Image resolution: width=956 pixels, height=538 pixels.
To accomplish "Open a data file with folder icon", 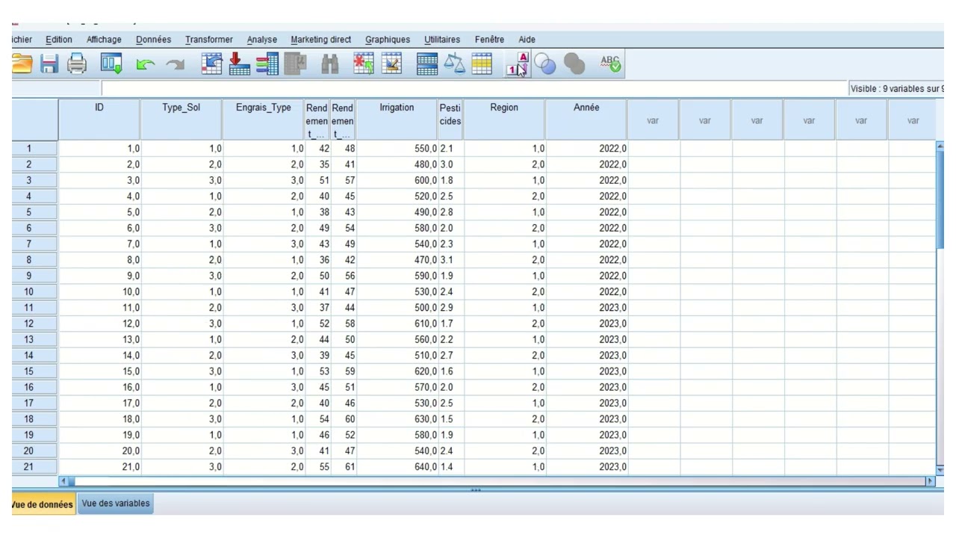I will tap(21, 65).
